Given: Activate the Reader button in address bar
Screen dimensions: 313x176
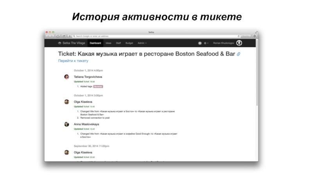Looking at the screenshot, I should tap(246, 36).
